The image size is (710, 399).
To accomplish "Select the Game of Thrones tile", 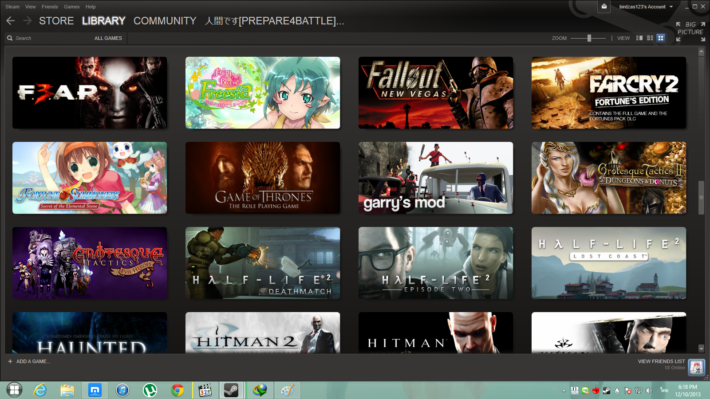I will tap(263, 178).
